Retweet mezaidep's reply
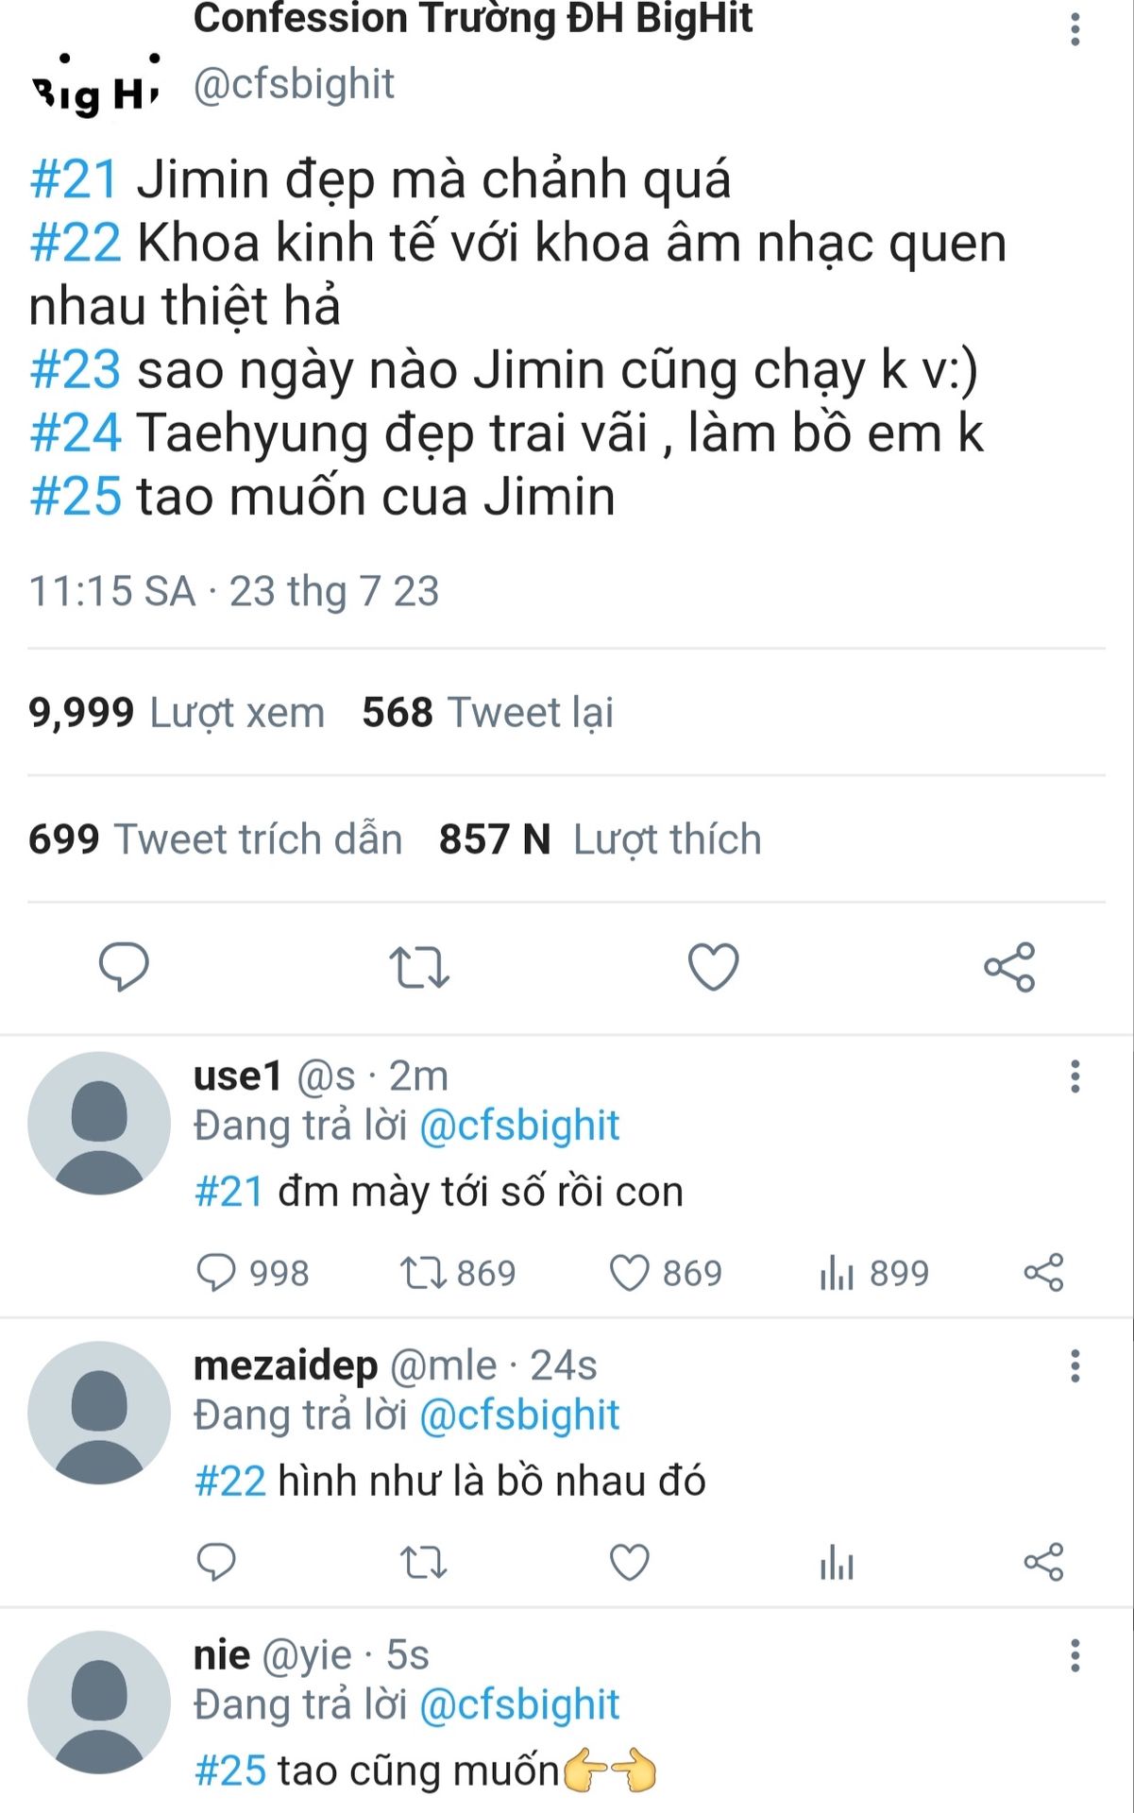 click(422, 1563)
